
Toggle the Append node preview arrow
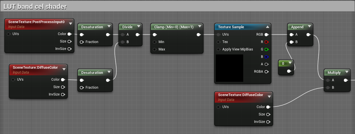click(x=309, y=27)
